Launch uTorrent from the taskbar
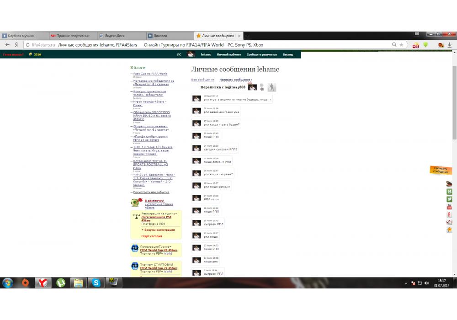The image size is (457, 320). (x=60, y=283)
